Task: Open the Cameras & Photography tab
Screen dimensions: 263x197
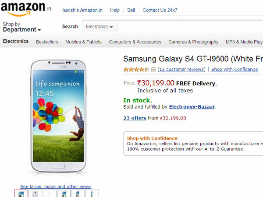Action: tap(193, 42)
